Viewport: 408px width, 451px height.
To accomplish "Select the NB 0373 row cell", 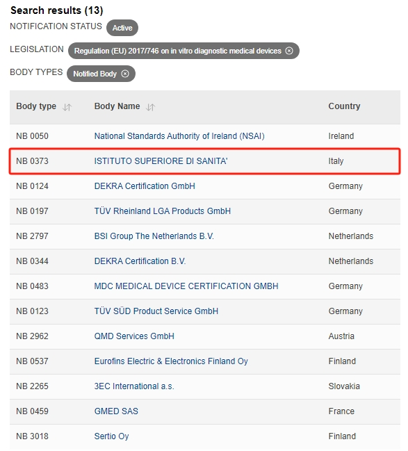I will coord(32,161).
